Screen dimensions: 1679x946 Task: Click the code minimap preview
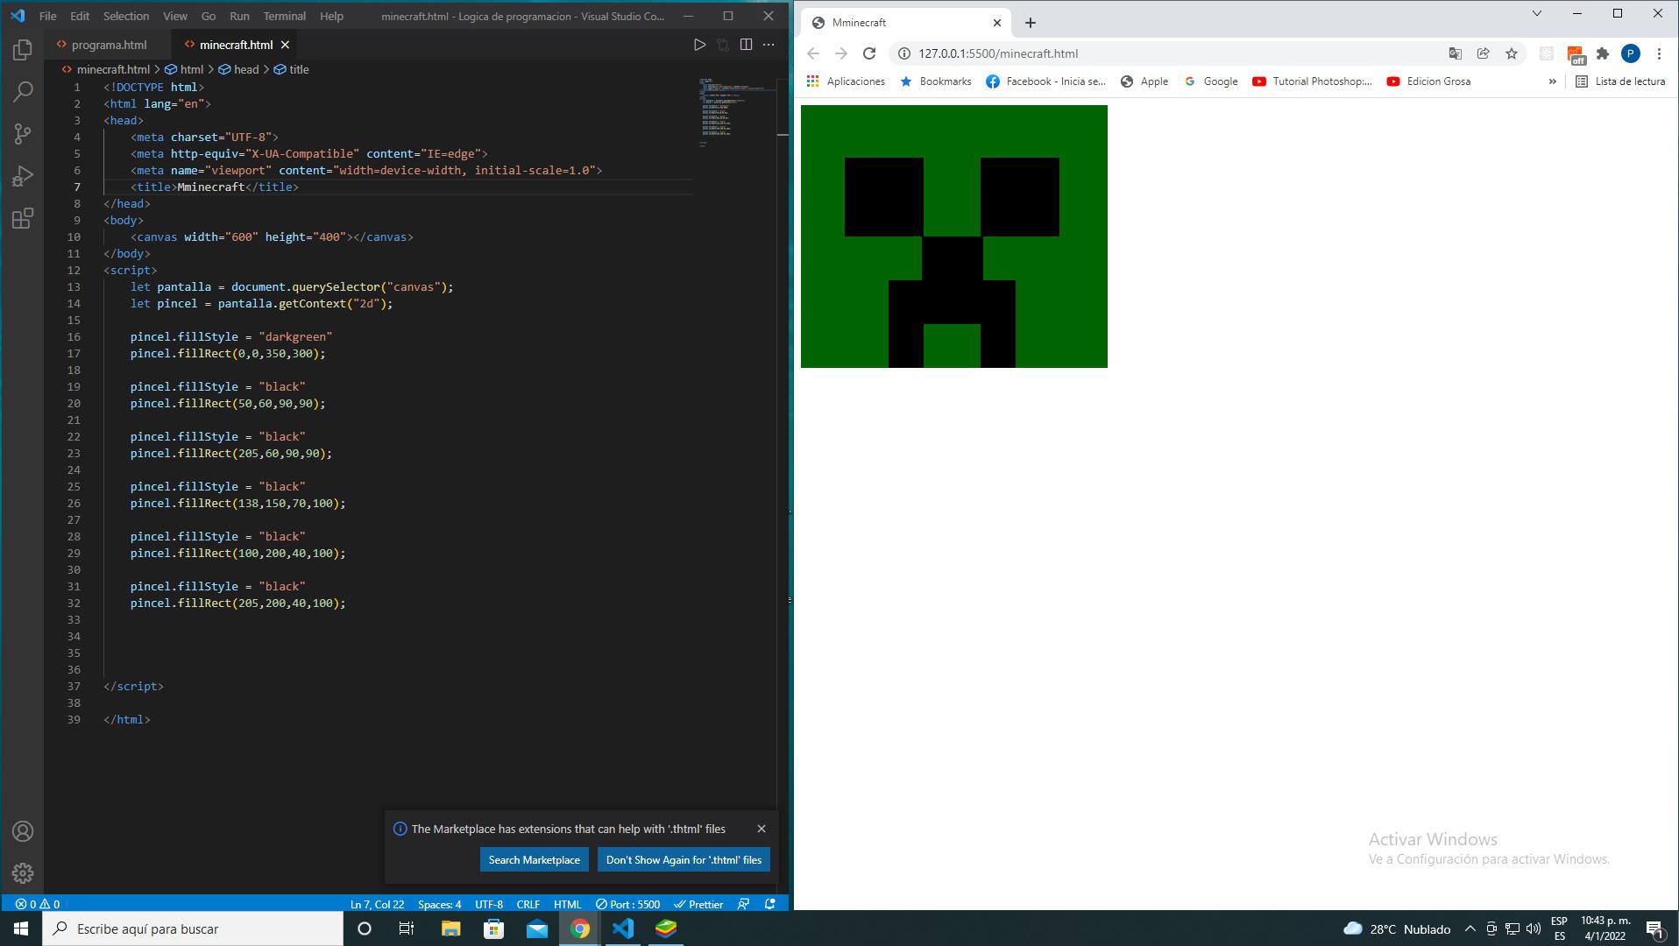click(x=737, y=114)
